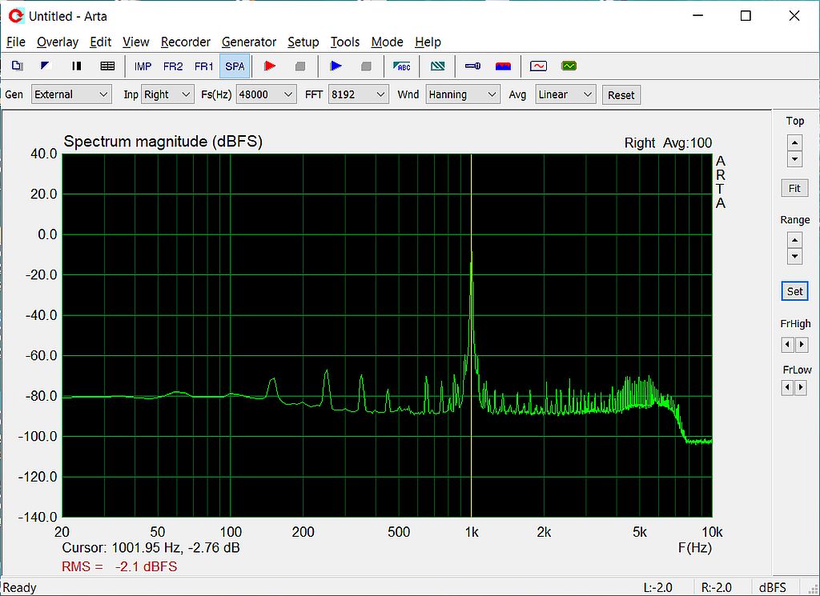Screen dimensions: 820x596
Task: Open the Wnd window dropdown showing Hanning
Action: (x=463, y=94)
